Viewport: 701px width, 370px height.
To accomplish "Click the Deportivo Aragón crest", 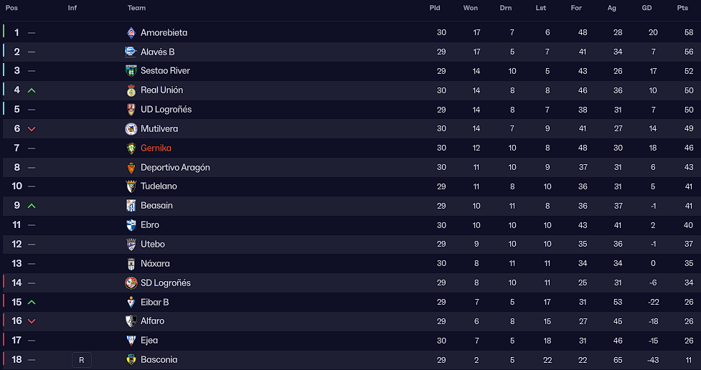I will coord(131,168).
